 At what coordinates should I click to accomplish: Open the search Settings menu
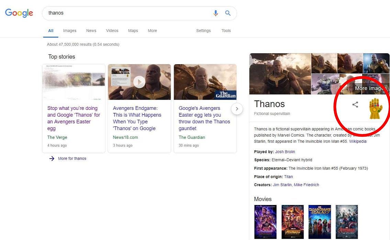[x=203, y=31]
